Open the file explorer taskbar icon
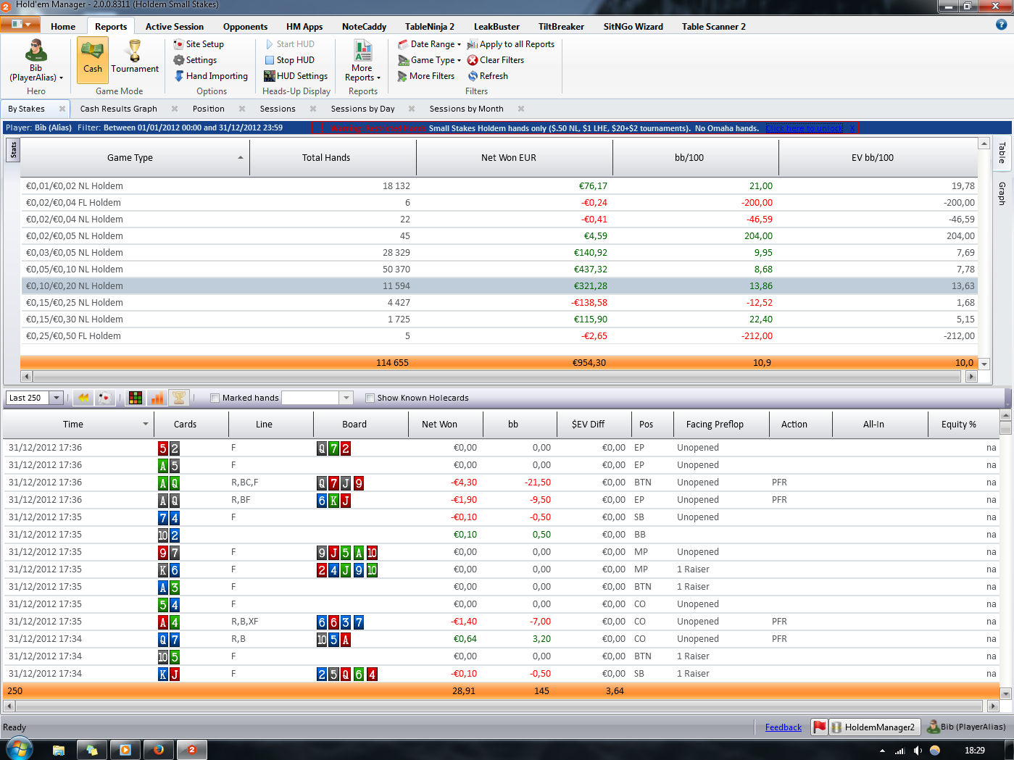The height and width of the screenshot is (760, 1014). pyautogui.click(x=59, y=750)
